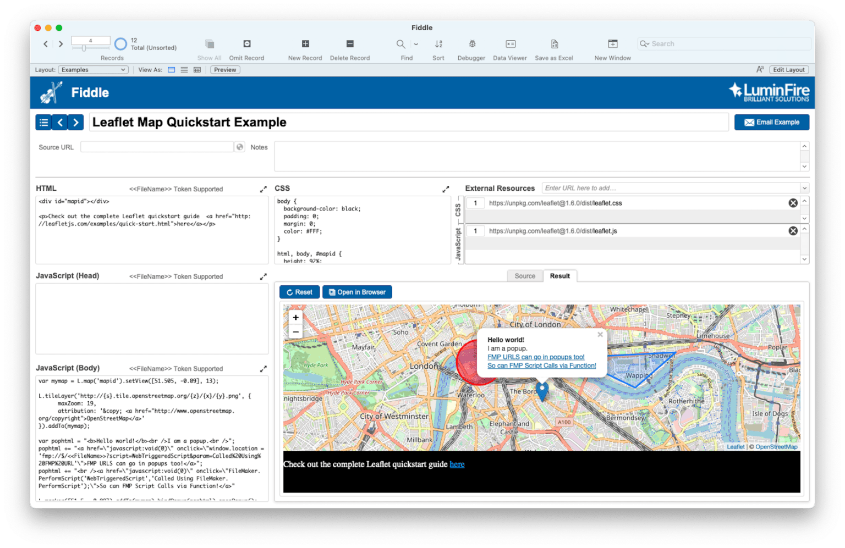Toggle Preview mode
This screenshot has height=548, width=845.
coord(224,70)
